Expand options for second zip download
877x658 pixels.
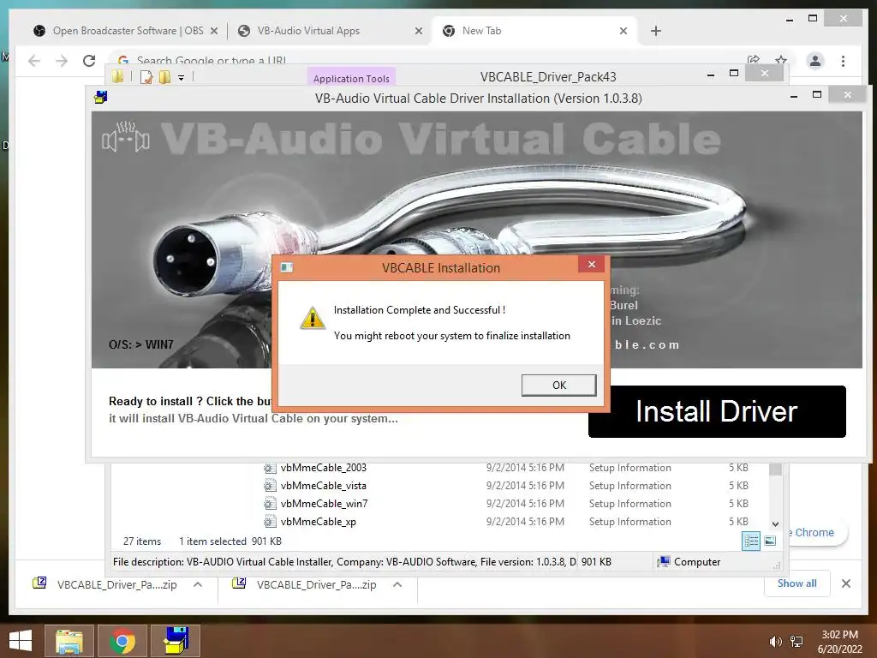397,584
